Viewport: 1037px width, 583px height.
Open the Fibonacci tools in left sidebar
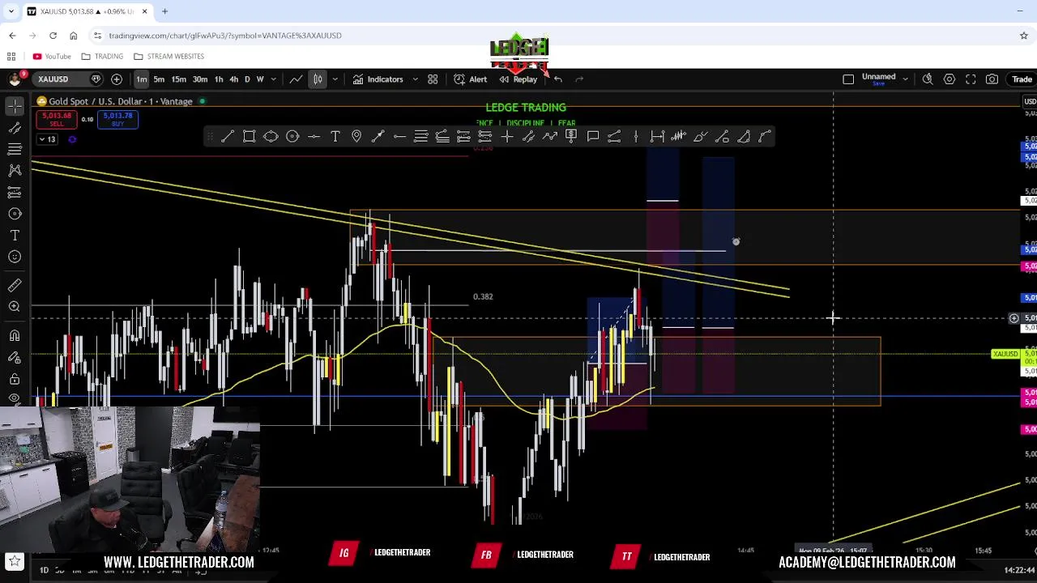coord(15,149)
